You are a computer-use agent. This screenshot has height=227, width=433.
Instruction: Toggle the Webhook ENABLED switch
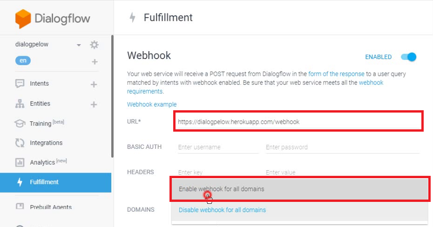click(408, 57)
